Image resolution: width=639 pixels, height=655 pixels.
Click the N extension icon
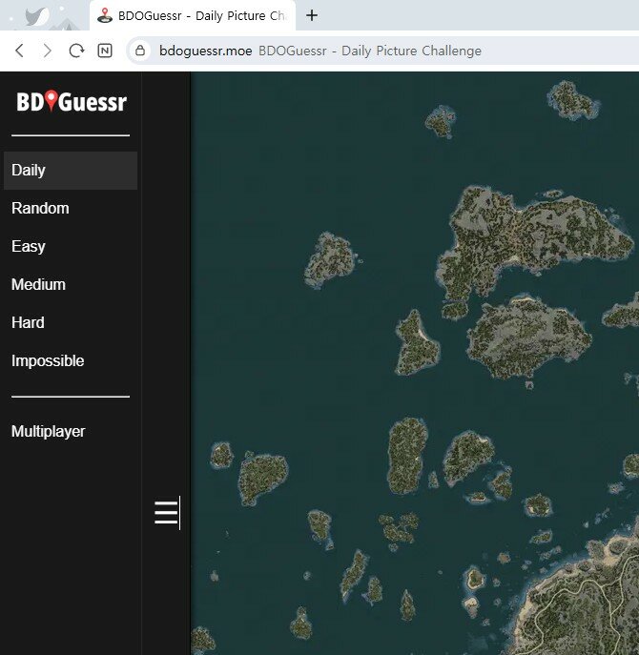[x=105, y=51]
